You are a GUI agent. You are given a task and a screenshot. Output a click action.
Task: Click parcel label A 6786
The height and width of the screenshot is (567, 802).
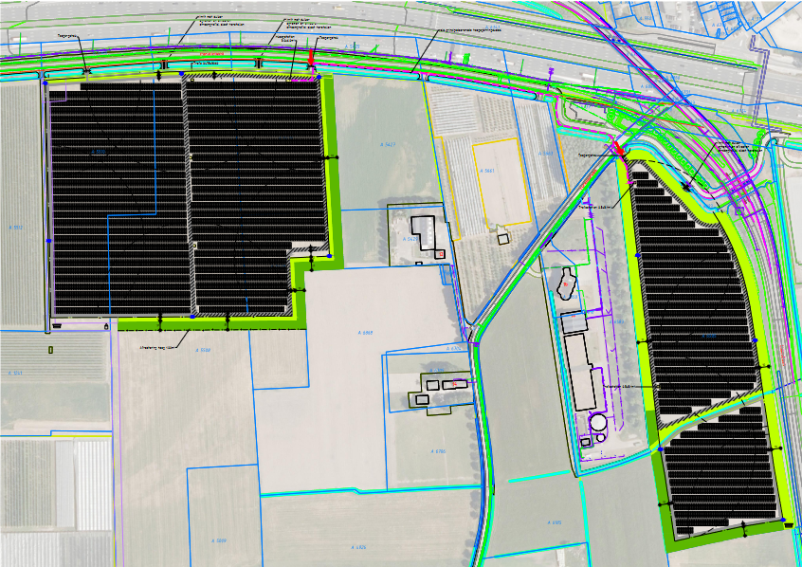pyautogui.click(x=437, y=451)
